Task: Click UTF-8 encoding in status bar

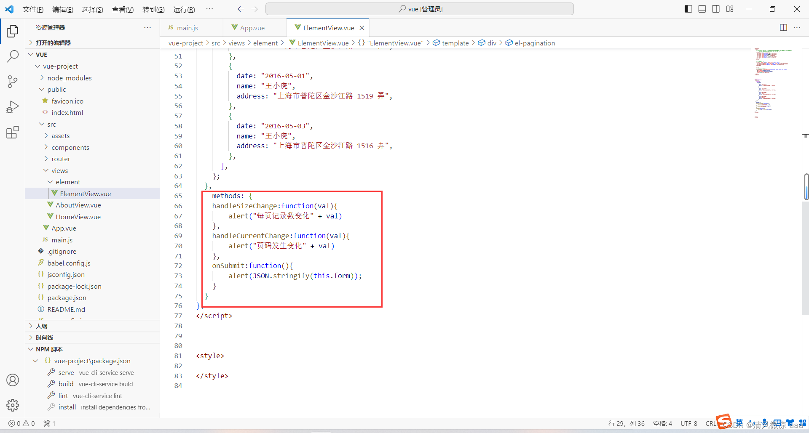Action: pyautogui.click(x=689, y=423)
